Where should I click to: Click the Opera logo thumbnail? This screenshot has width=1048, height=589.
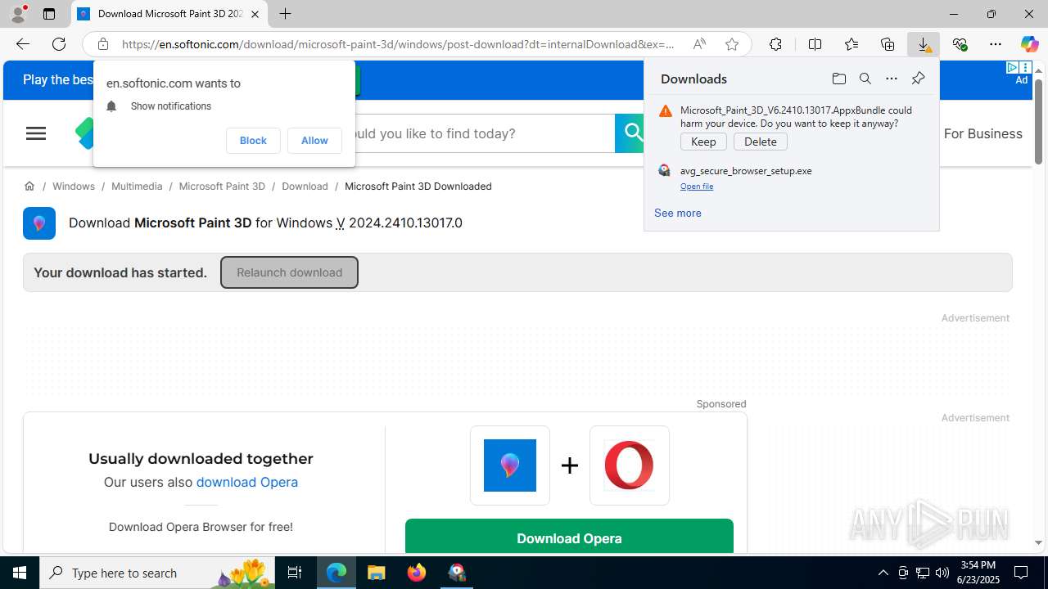(x=630, y=465)
